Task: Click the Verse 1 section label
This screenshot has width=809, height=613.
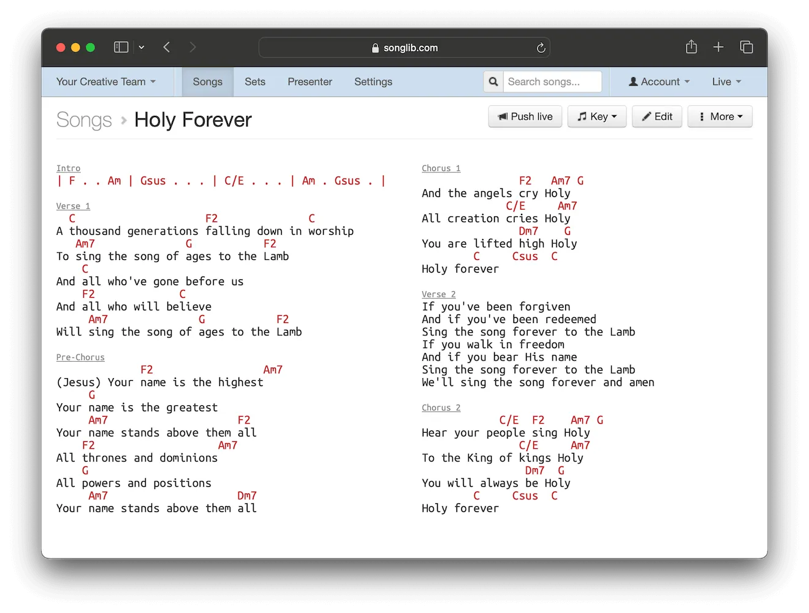Action: click(73, 206)
